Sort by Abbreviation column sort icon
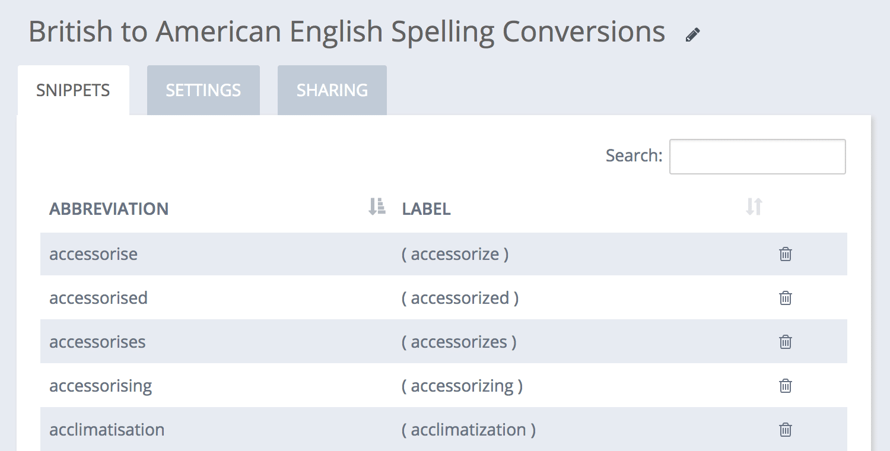Viewport: 890px width, 451px height. (x=377, y=207)
